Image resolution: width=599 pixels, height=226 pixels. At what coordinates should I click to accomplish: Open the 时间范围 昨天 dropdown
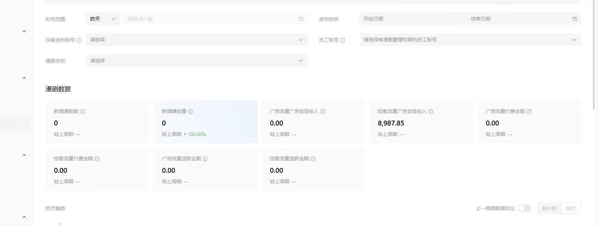(103, 19)
